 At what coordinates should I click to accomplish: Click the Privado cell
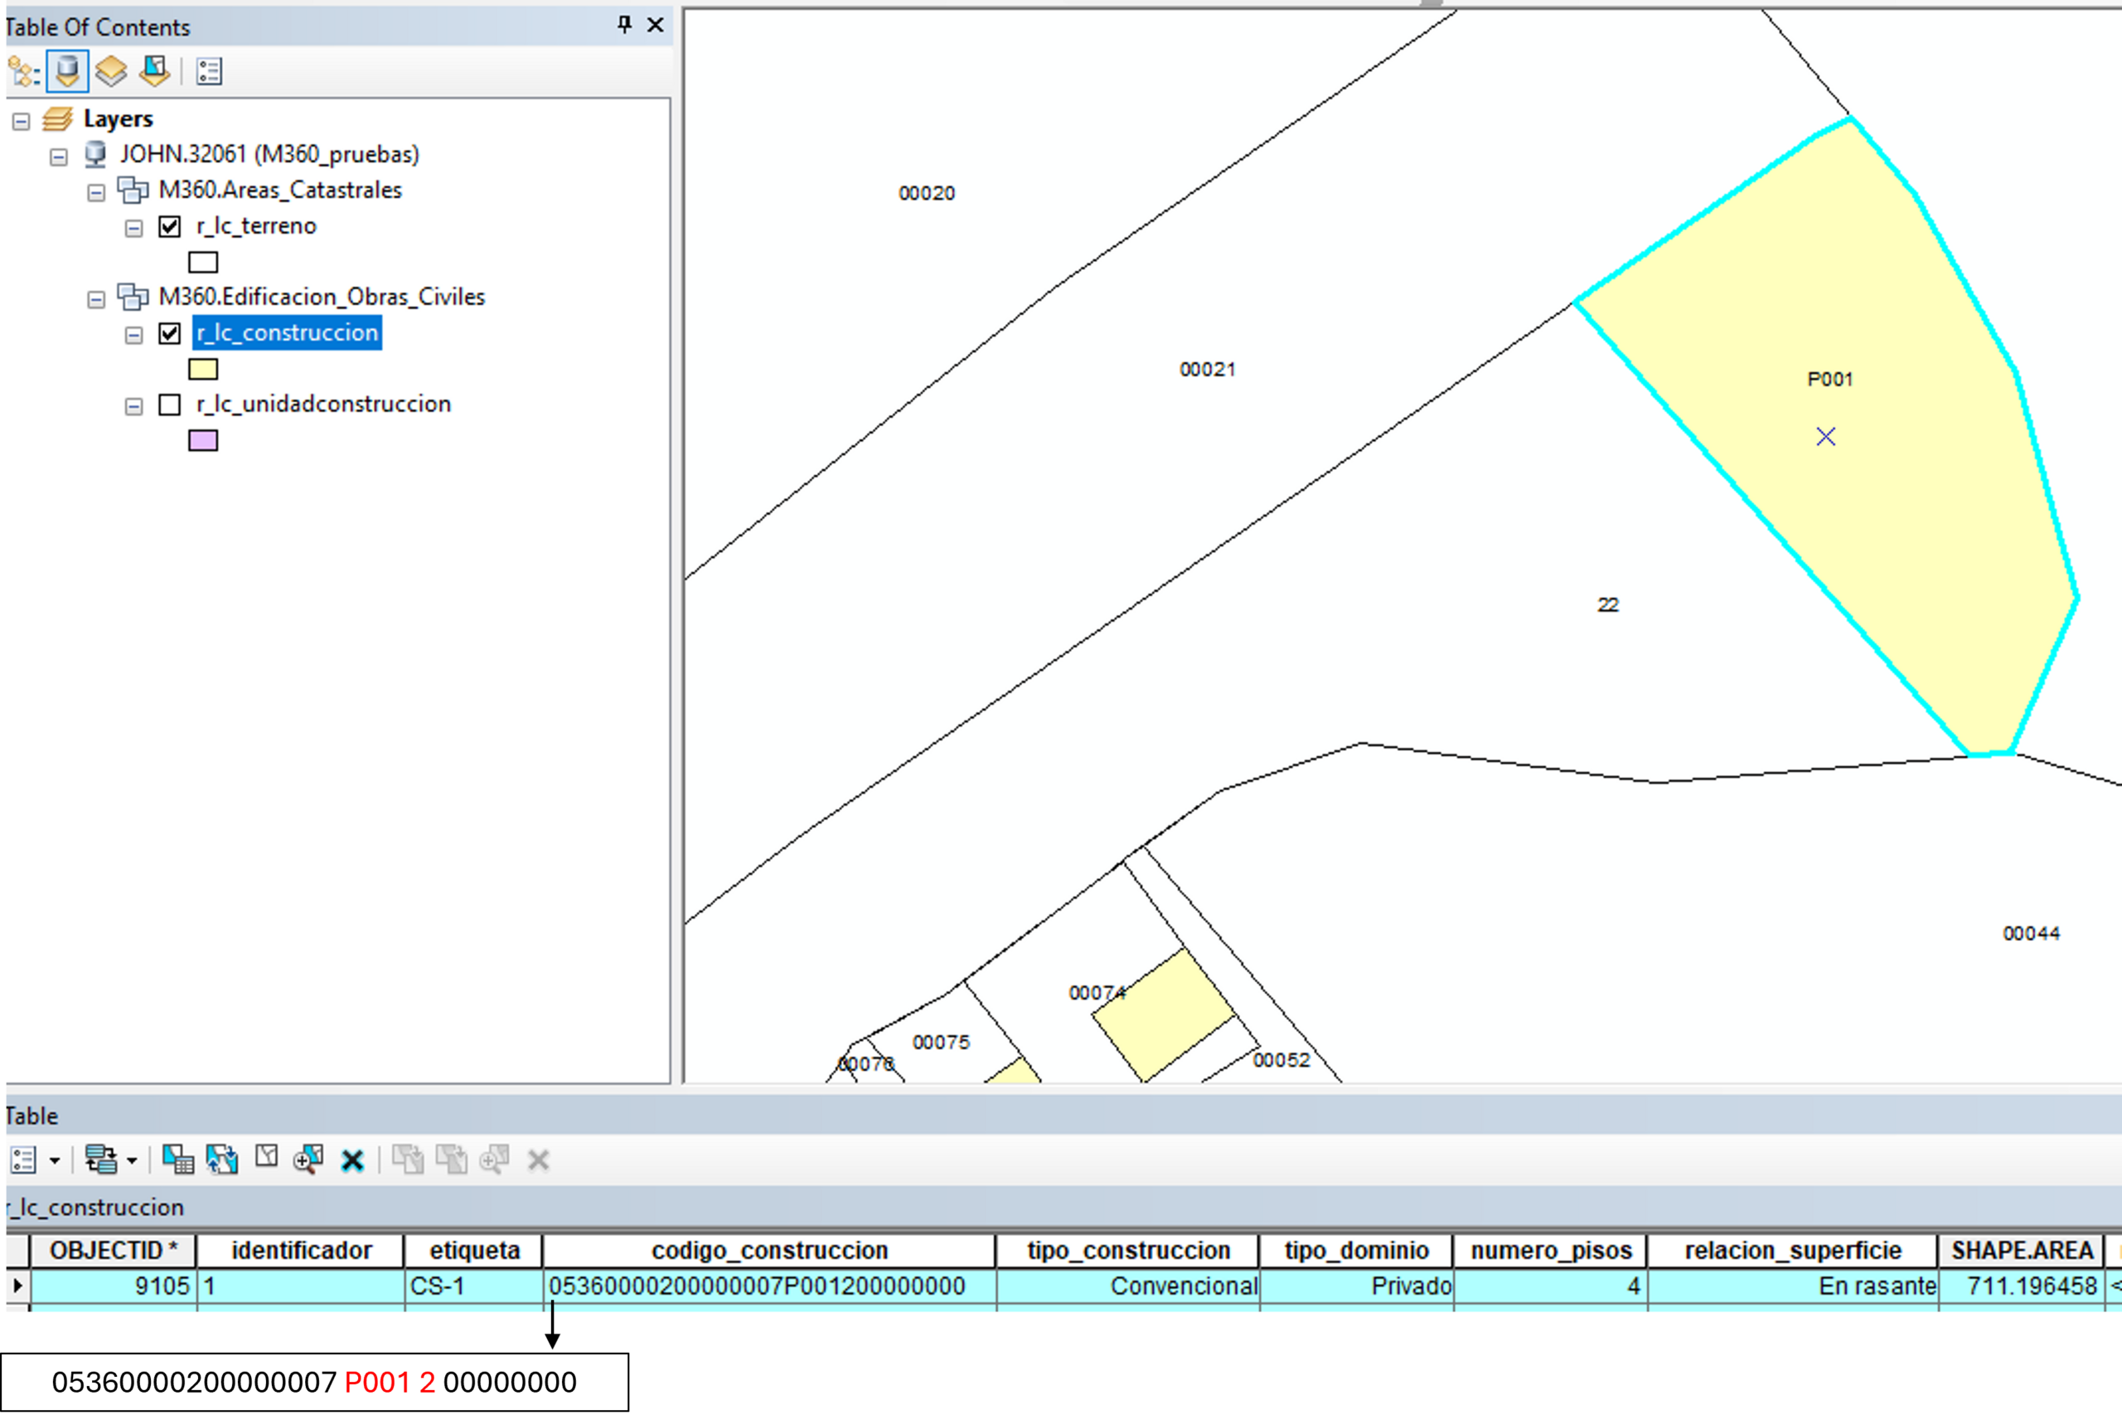point(1357,1286)
